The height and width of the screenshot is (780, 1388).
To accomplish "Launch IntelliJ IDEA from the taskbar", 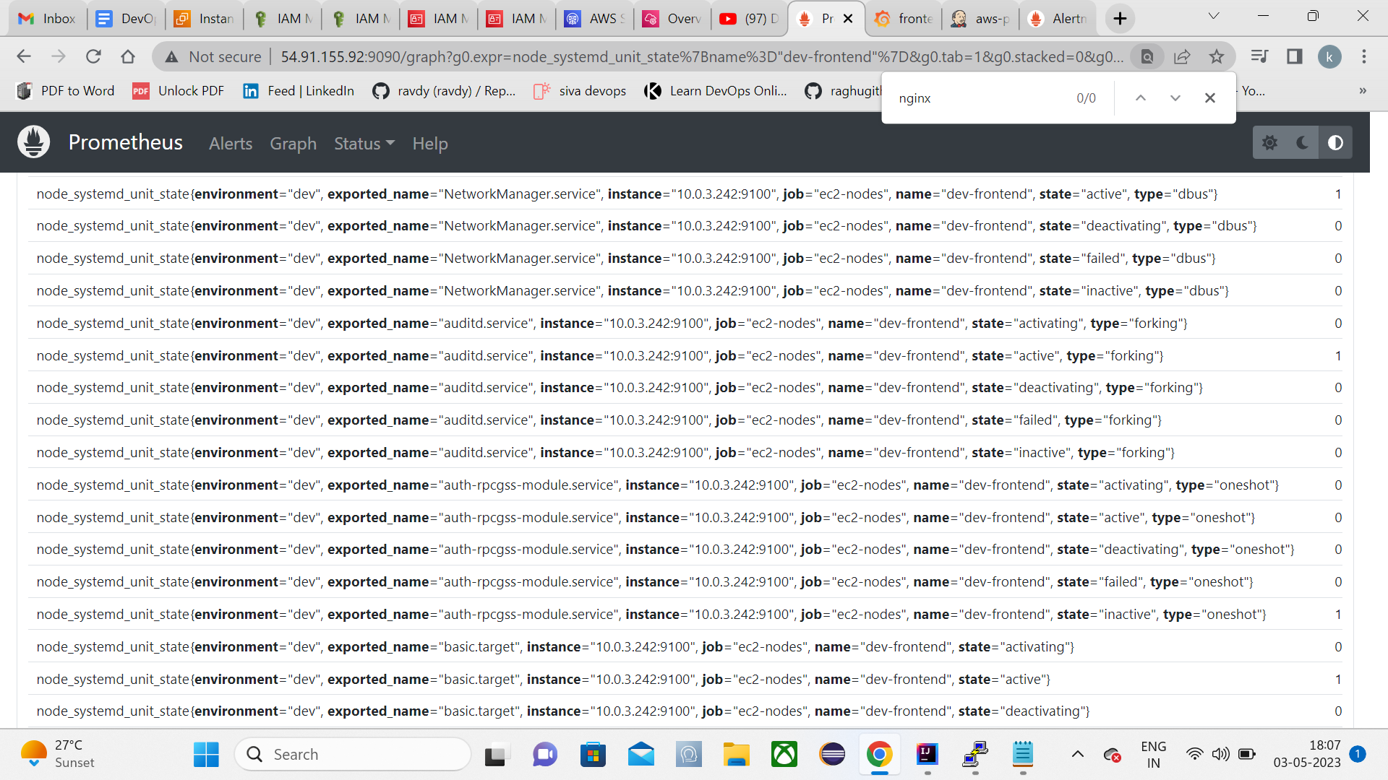I will coord(928,754).
